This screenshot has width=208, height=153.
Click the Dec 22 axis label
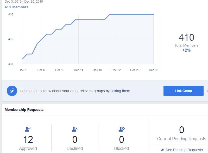pyautogui.click(x=116, y=70)
